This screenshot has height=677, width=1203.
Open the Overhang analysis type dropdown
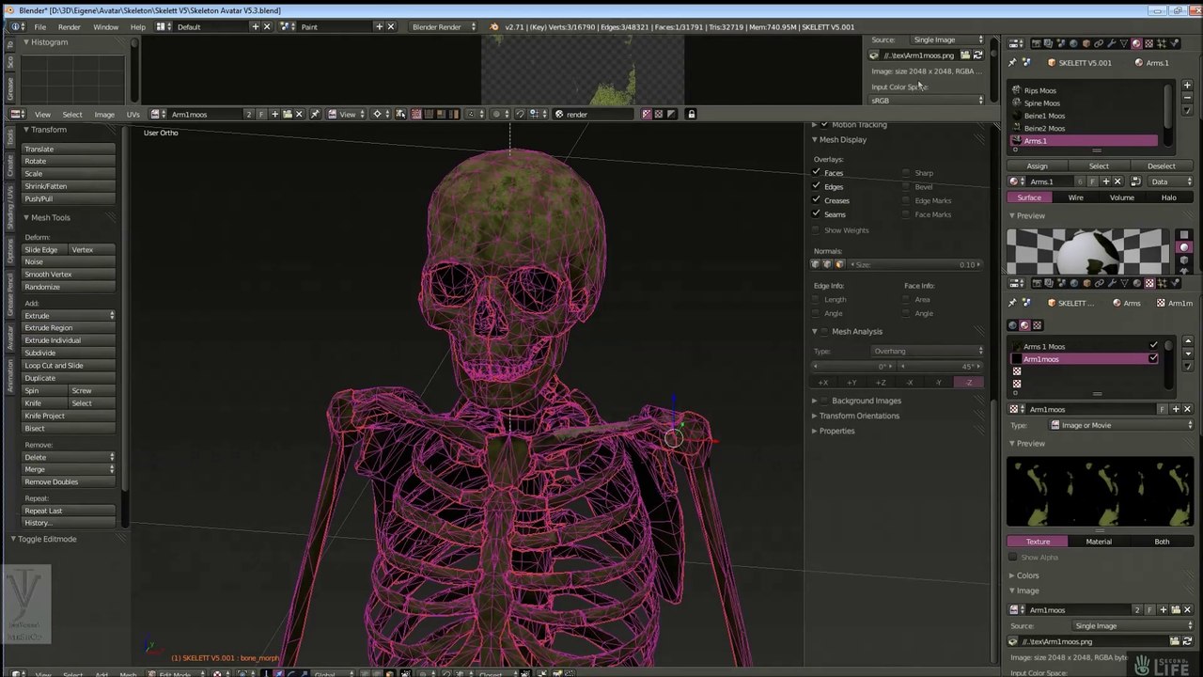(x=927, y=351)
